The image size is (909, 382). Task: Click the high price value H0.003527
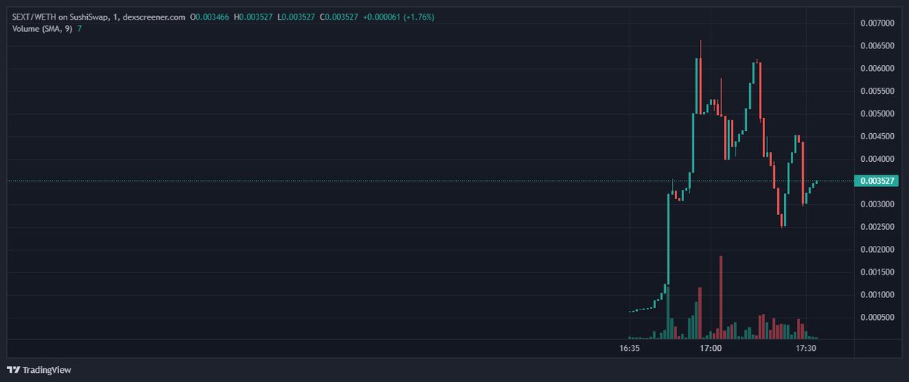click(x=255, y=17)
